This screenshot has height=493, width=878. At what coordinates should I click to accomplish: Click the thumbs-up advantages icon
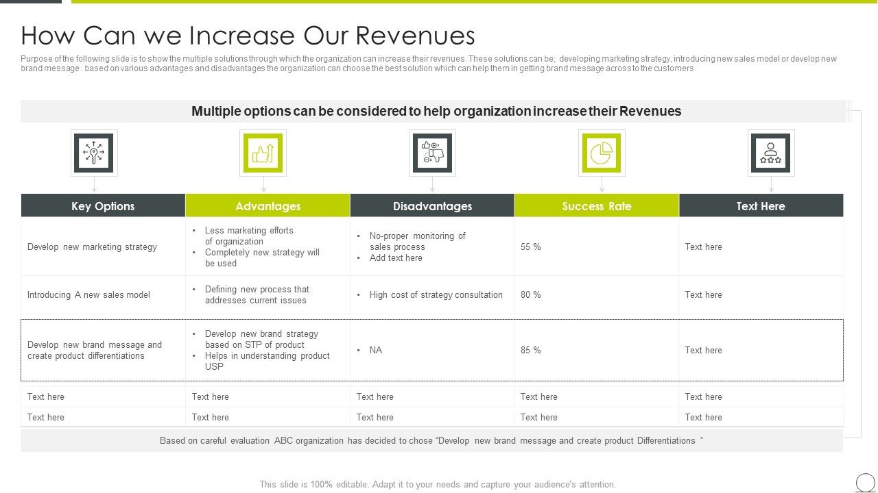click(x=263, y=153)
